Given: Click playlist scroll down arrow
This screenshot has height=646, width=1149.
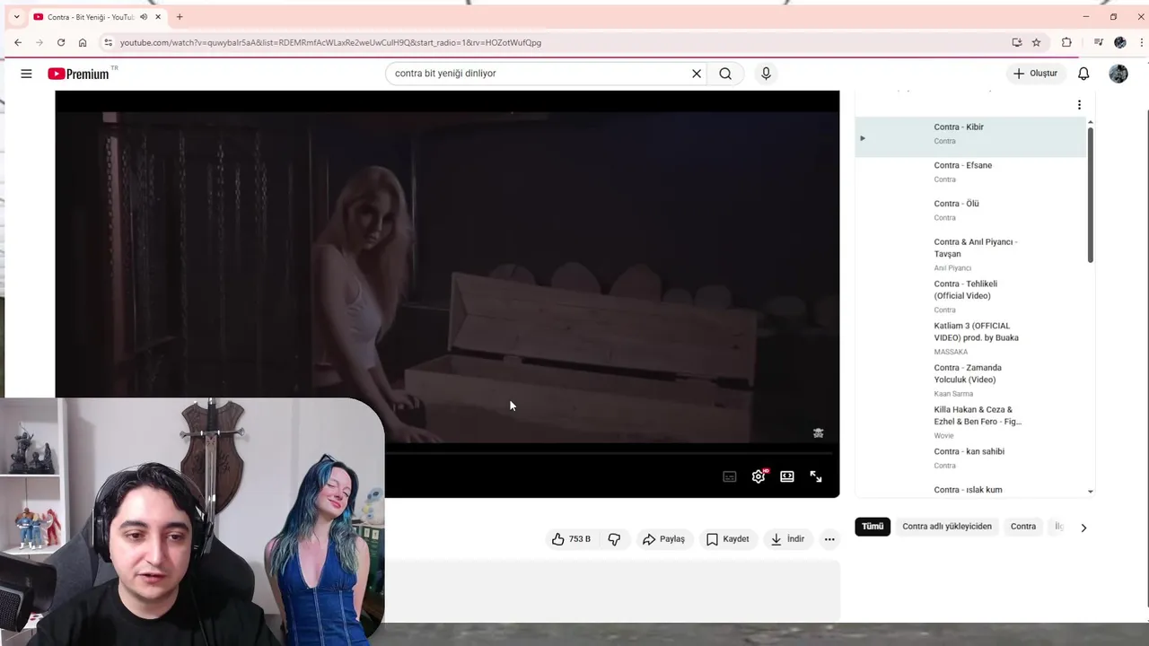Looking at the screenshot, I should coord(1091,492).
